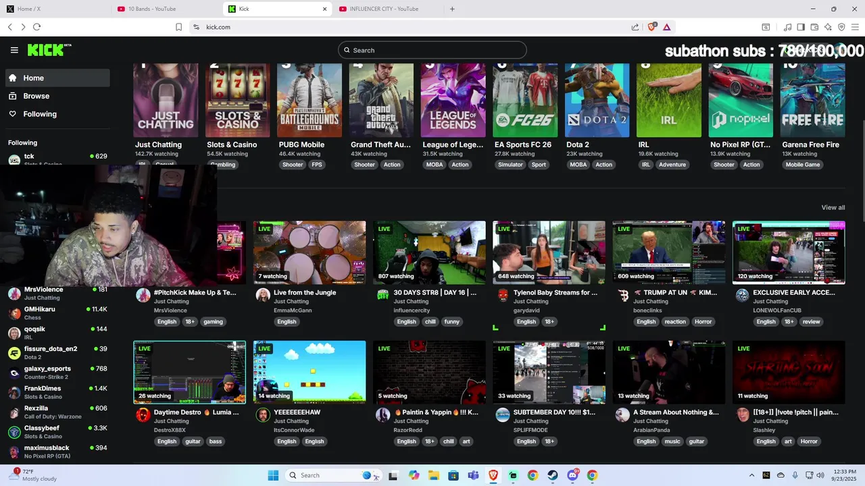
Task: Click View all link
Action: [833, 207]
